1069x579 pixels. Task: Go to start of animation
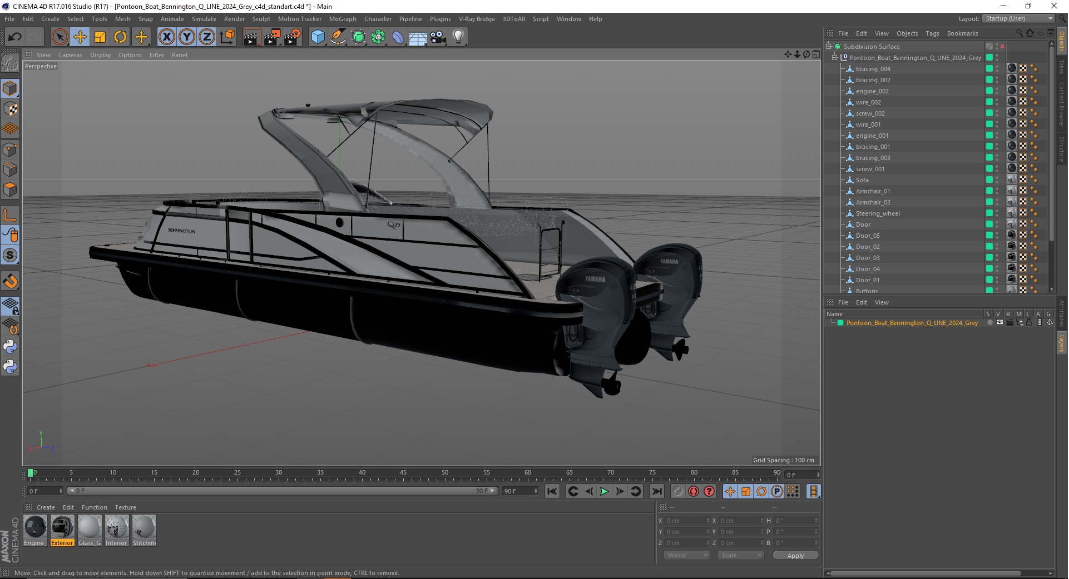pyautogui.click(x=552, y=491)
